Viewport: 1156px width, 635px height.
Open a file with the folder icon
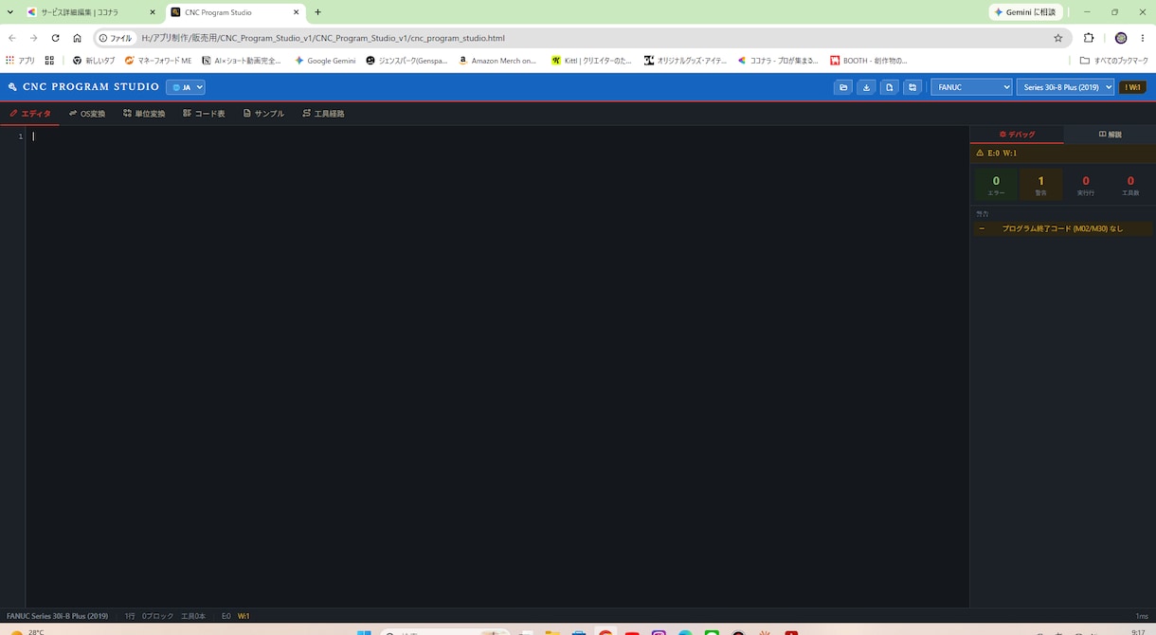[x=842, y=87]
